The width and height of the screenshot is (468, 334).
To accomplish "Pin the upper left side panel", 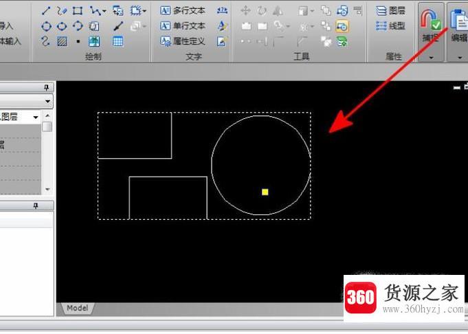I will (46, 87).
